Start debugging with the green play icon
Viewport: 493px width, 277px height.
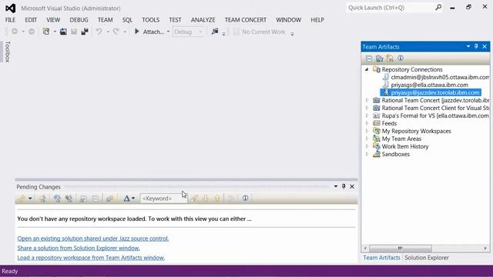tap(137, 32)
